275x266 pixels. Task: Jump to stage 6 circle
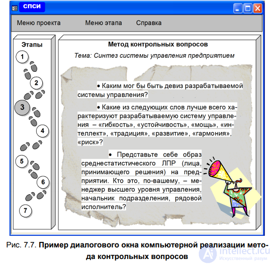[x=43, y=182]
